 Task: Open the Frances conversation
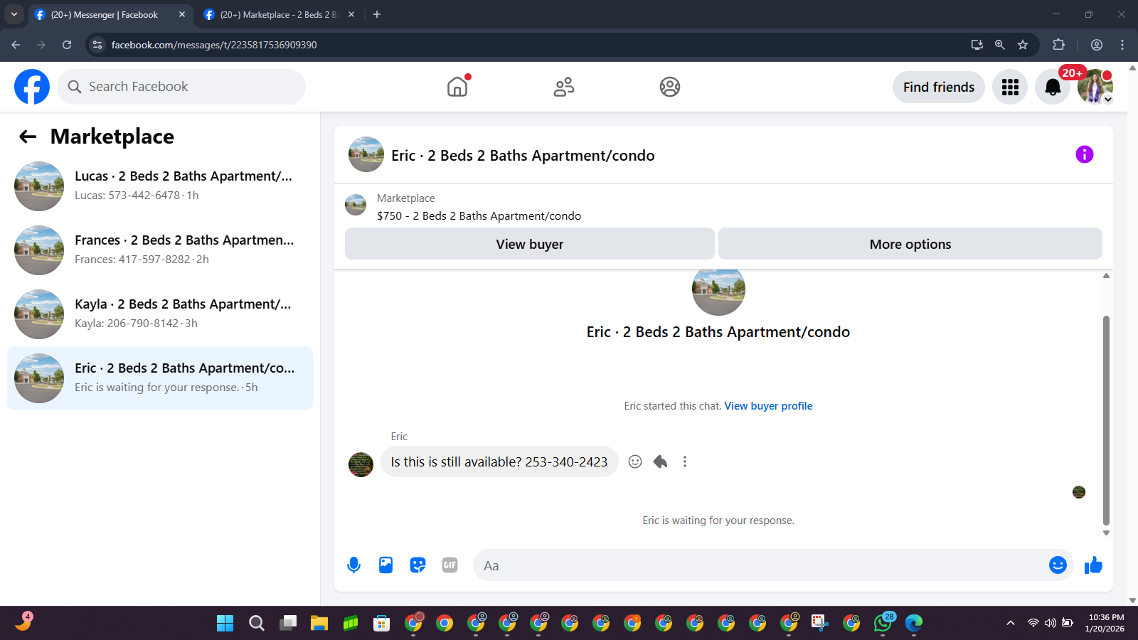[160, 250]
